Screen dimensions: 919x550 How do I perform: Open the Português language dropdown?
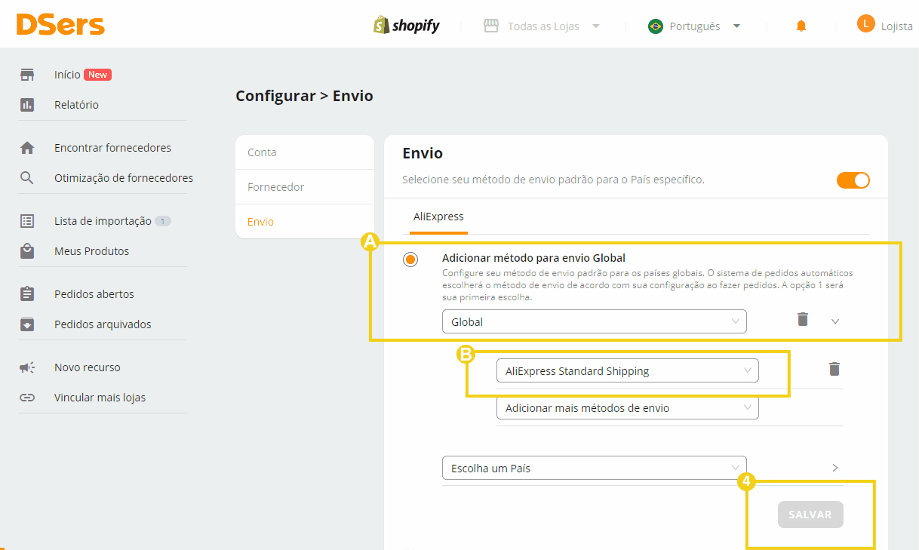(x=695, y=26)
